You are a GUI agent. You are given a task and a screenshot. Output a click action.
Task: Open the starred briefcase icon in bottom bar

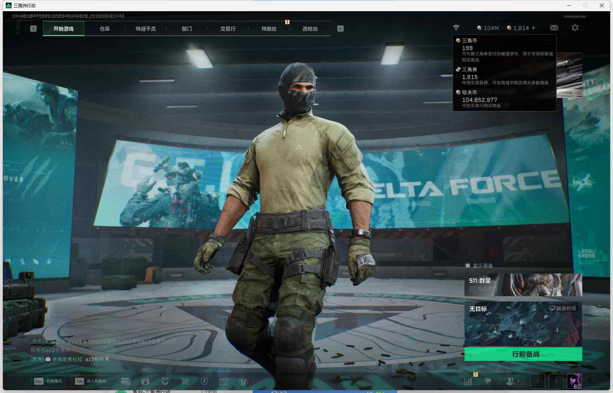145,381
